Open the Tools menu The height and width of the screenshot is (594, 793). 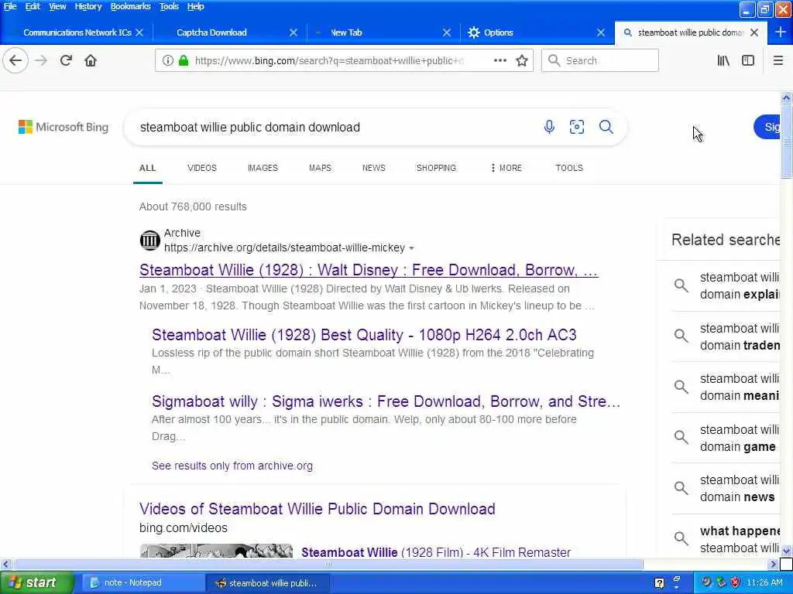(169, 6)
